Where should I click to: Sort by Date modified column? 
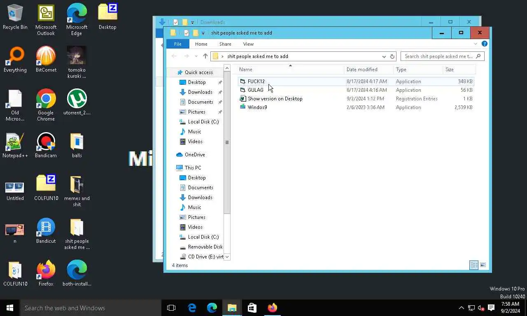pos(369,70)
